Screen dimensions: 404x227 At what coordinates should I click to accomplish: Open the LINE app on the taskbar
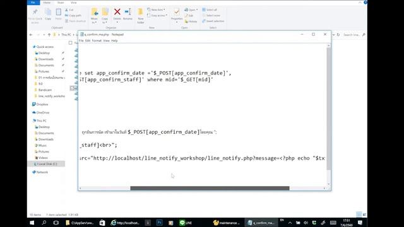pyautogui.click(x=186, y=223)
